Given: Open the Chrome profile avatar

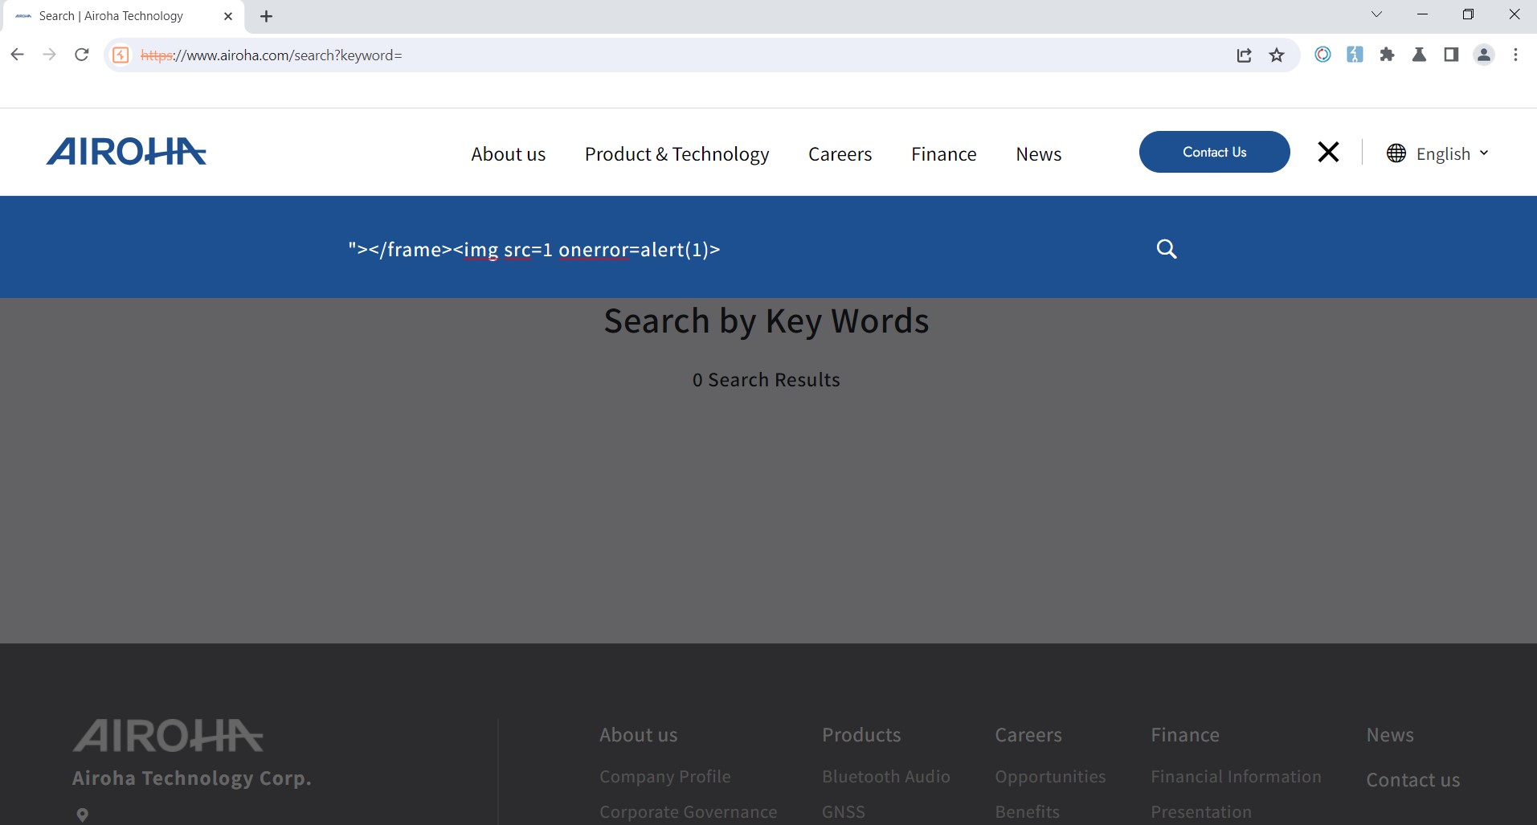Looking at the screenshot, I should 1484,55.
